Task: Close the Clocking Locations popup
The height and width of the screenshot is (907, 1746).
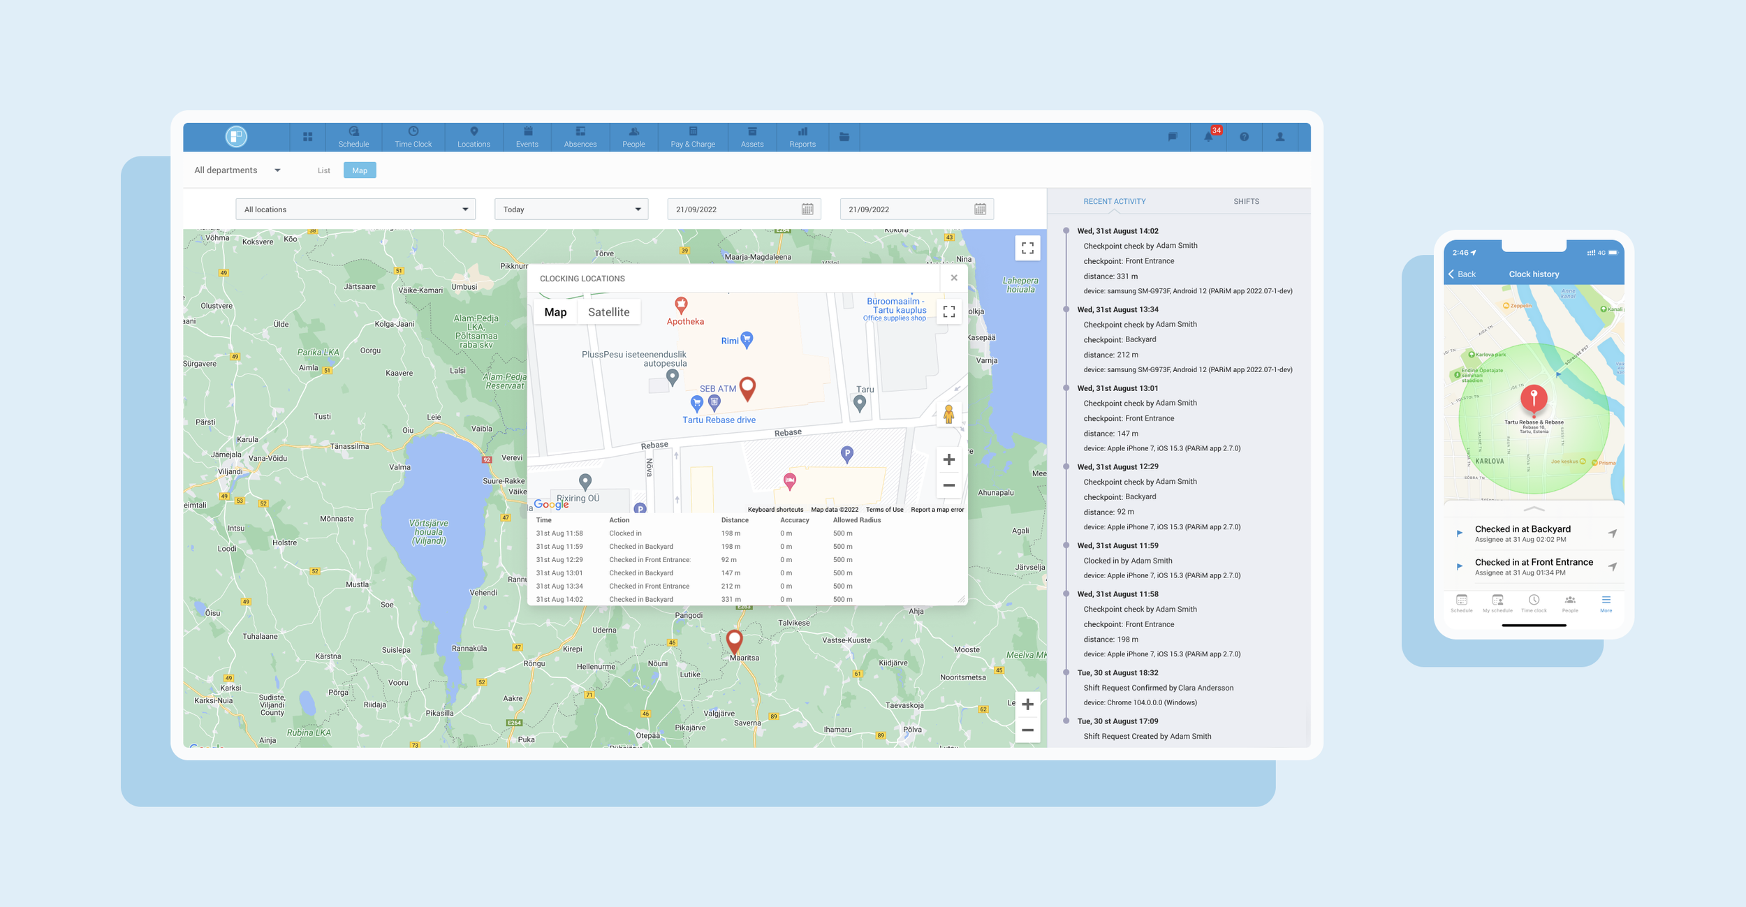Action: click(x=953, y=278)
